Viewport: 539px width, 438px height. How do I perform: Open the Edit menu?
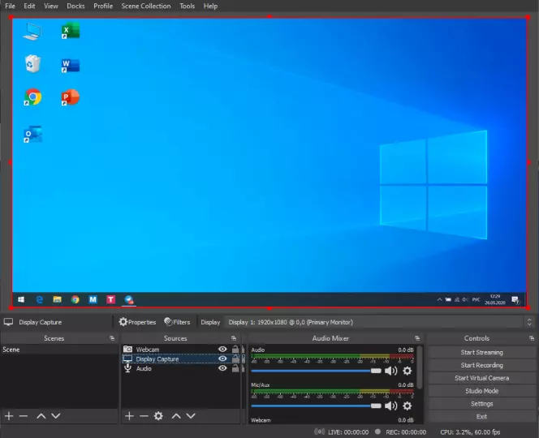tap(29, 6)
